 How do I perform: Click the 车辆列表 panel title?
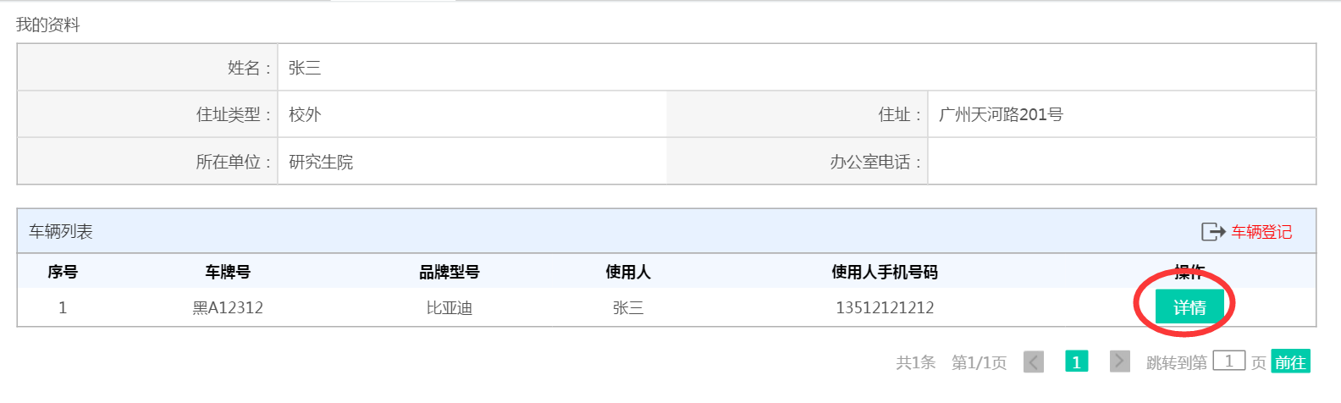[61, 231]
